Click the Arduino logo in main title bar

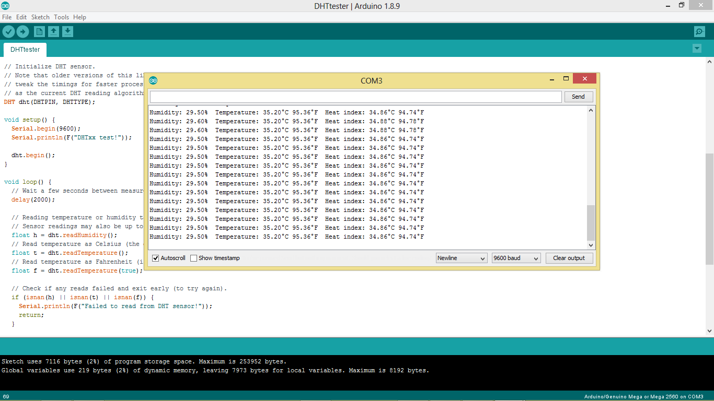click(5, 6)
